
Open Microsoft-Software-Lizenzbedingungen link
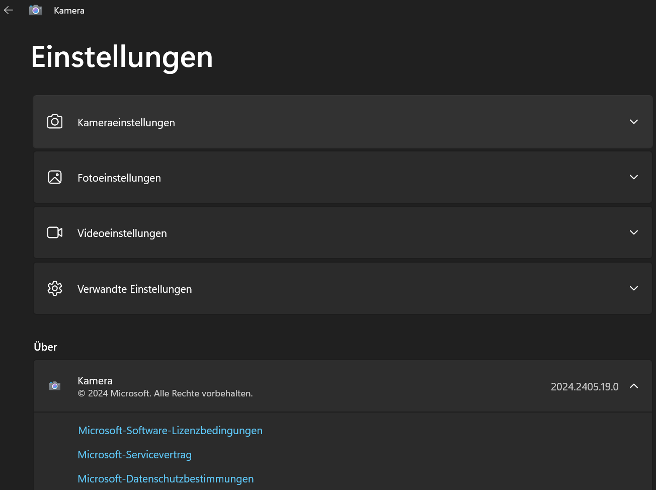(171, 431)
